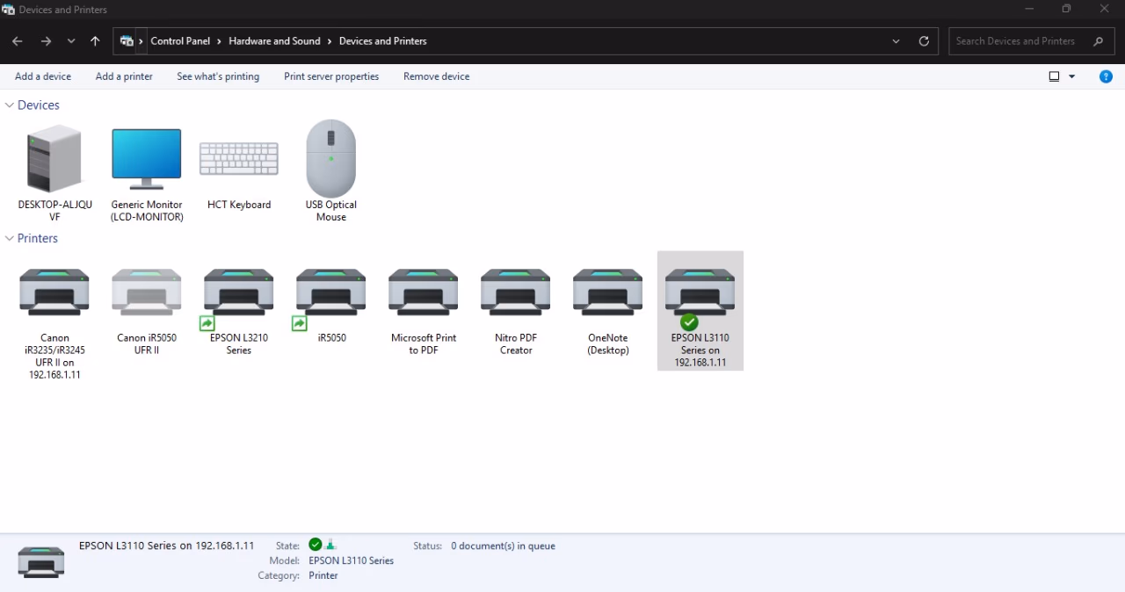
Task: Click the green check state icon in details
Action: pos(316,545)
